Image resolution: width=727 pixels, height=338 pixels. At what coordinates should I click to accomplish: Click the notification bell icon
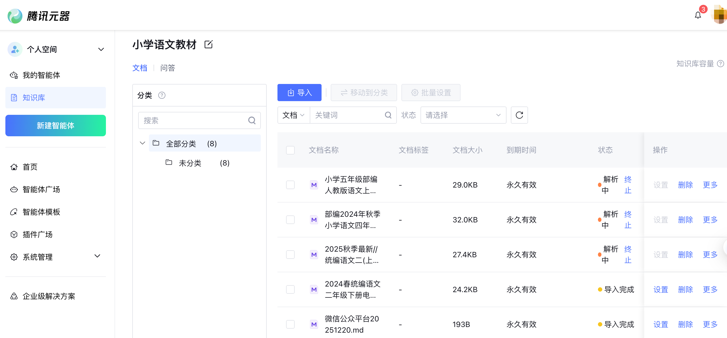click(698, 15)
